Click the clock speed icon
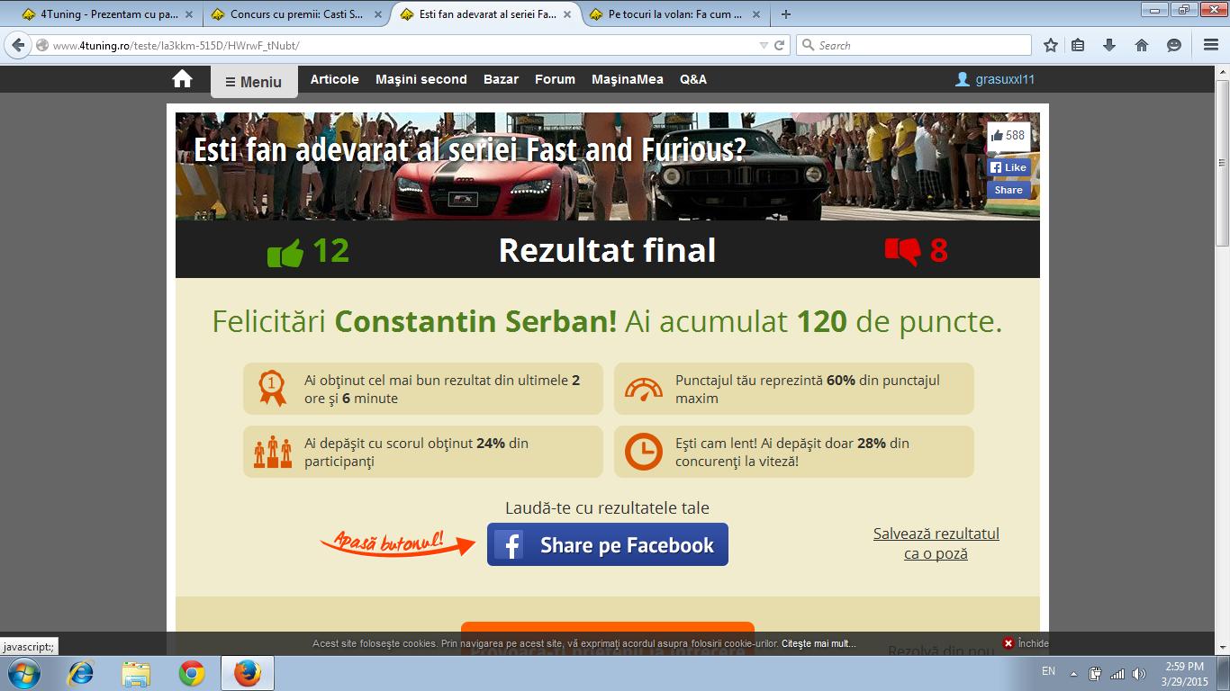Image resolution: width=1230 pixels, height=691 pixels. pyautogui.click(x=644, y=452)
